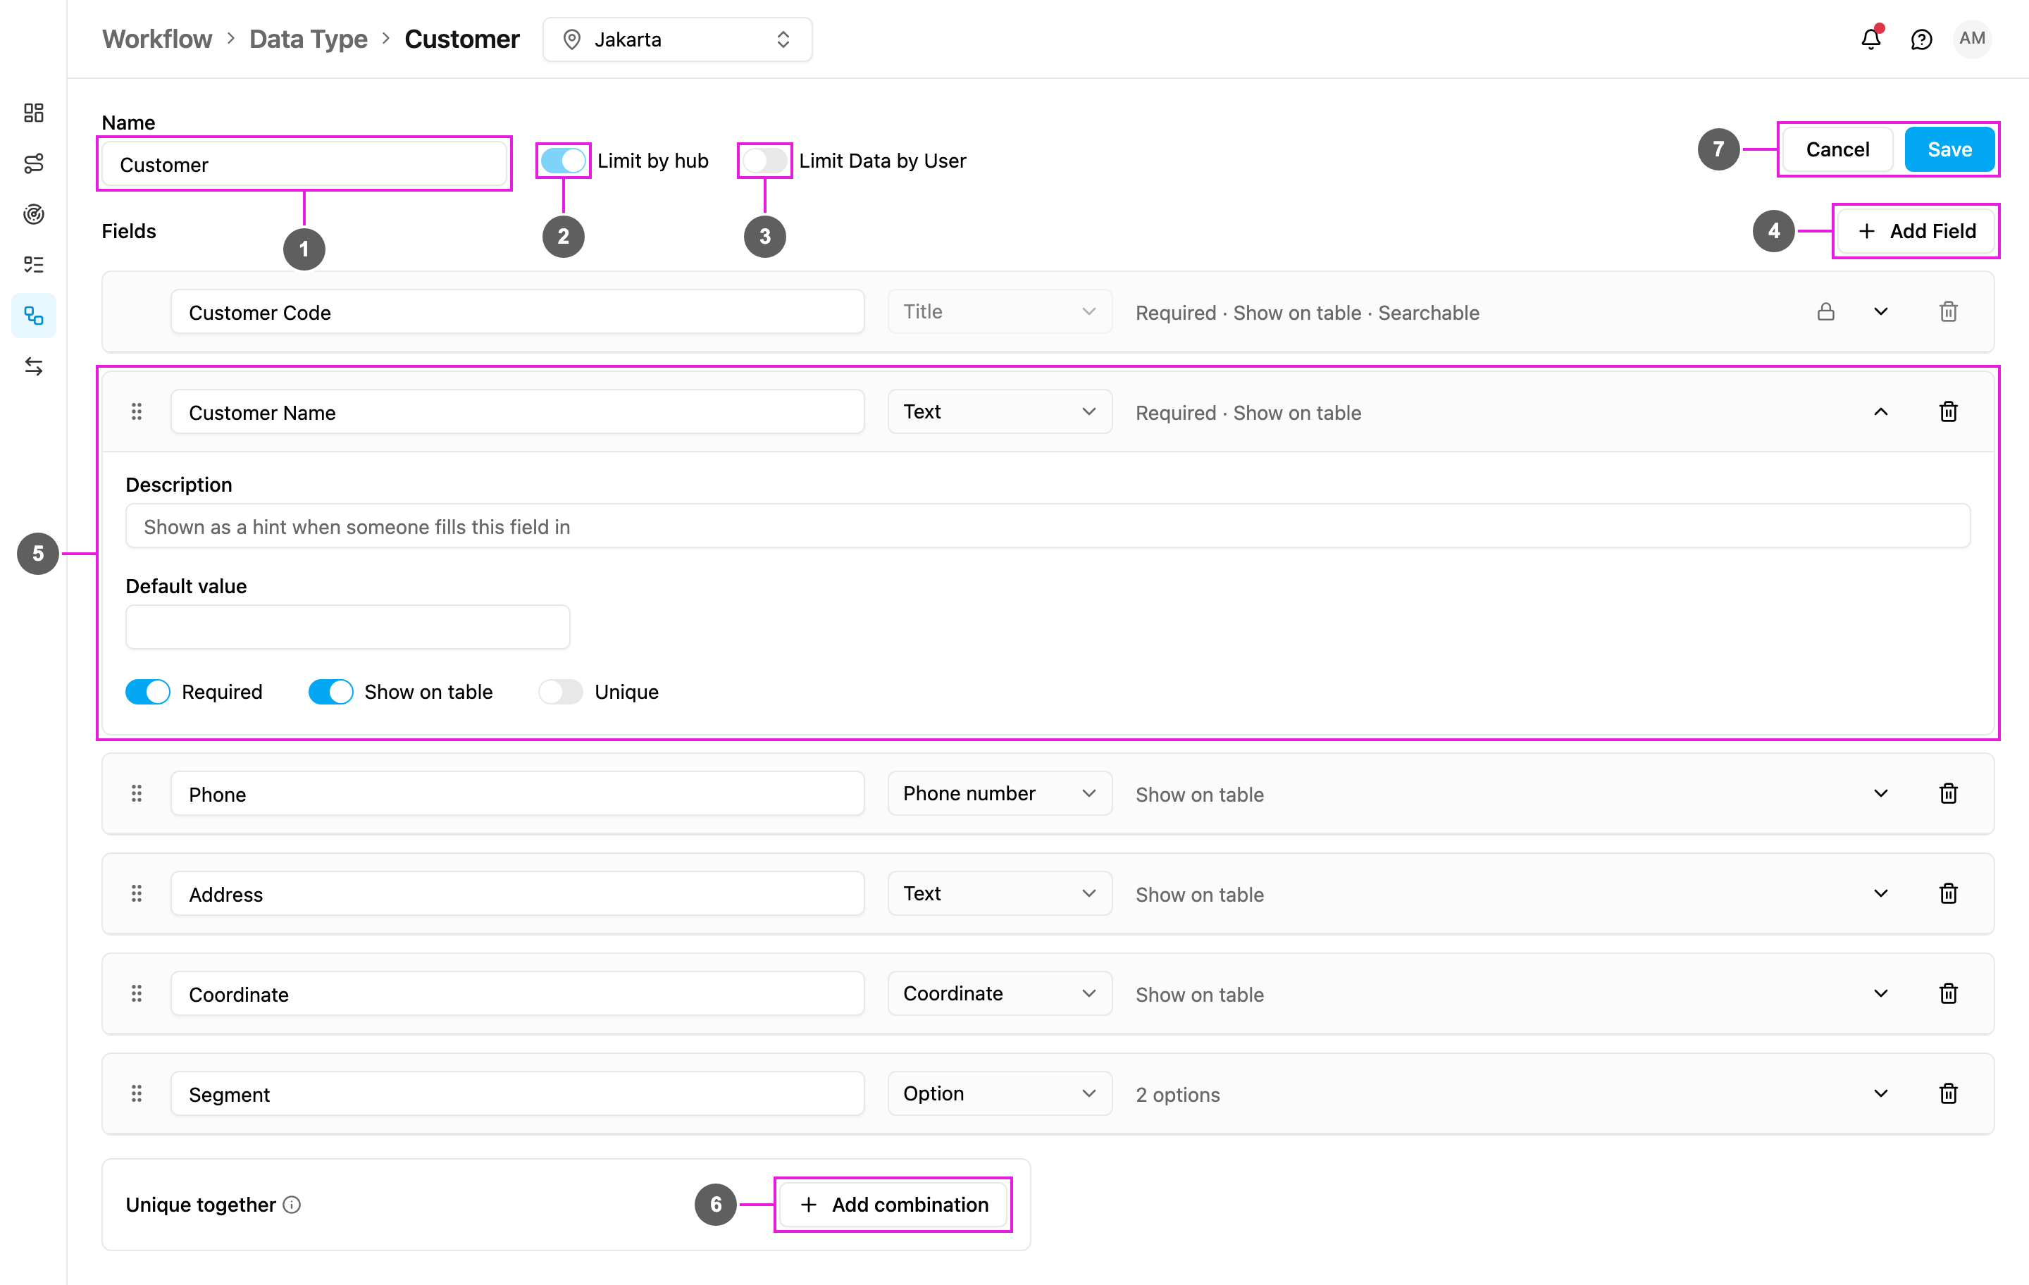Image resolution: width=2029 pixels, height=1285 pixels.
Task: Delete the Phone field with trash icon
Action: click(1948, 794)
